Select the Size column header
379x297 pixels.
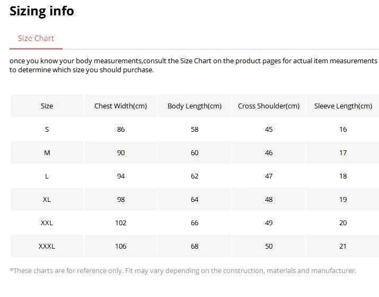click(47, 106)
